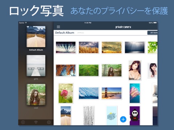Add a new album with sidebar plus icon
Viewport: 174px width, 130px height.
[x=23, y=122]
